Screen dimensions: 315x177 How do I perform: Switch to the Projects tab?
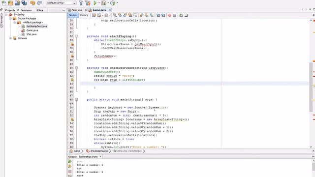coord(10,10)
